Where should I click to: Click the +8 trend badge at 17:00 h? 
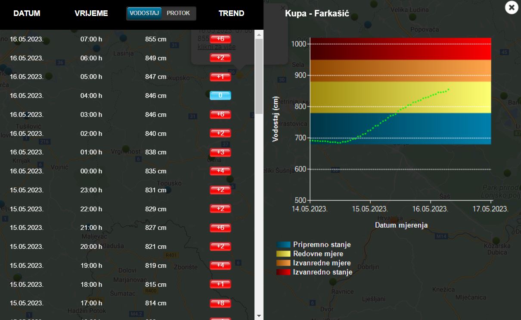pos(220,303)
